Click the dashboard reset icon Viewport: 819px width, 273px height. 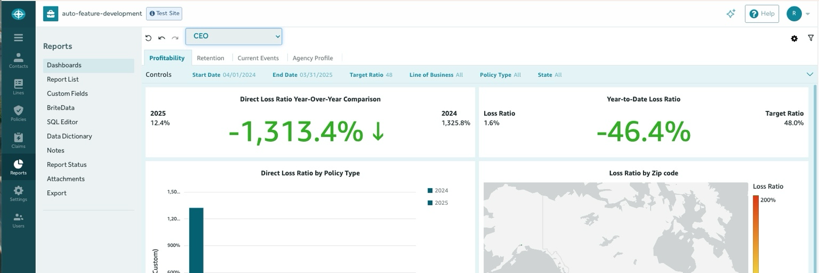point(148,38)
